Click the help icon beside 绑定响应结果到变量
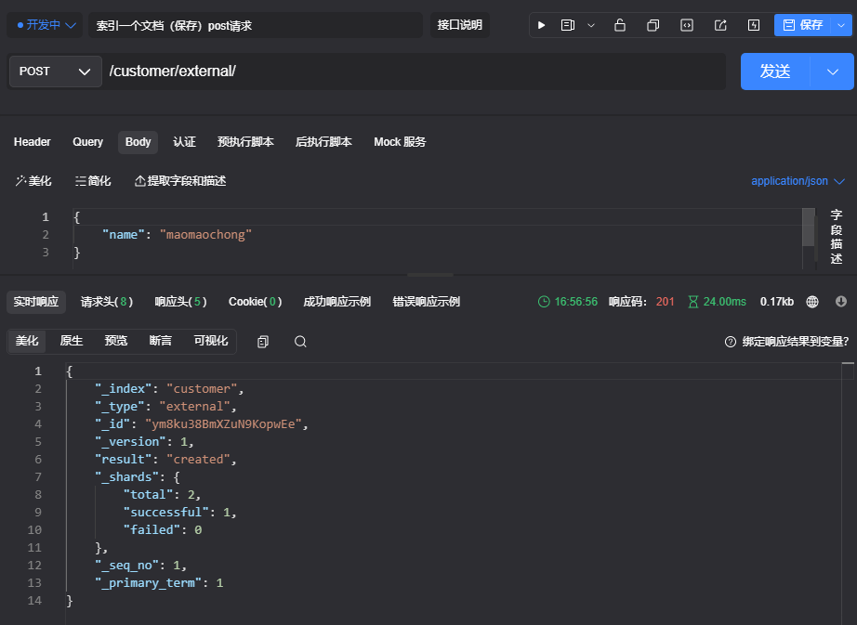This screenshot has width=857, height=625. coord(731,342)
